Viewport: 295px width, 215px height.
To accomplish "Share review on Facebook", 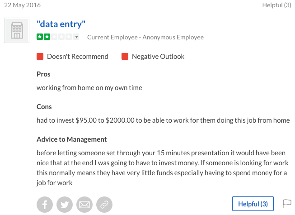I will (x=45, y=205).
